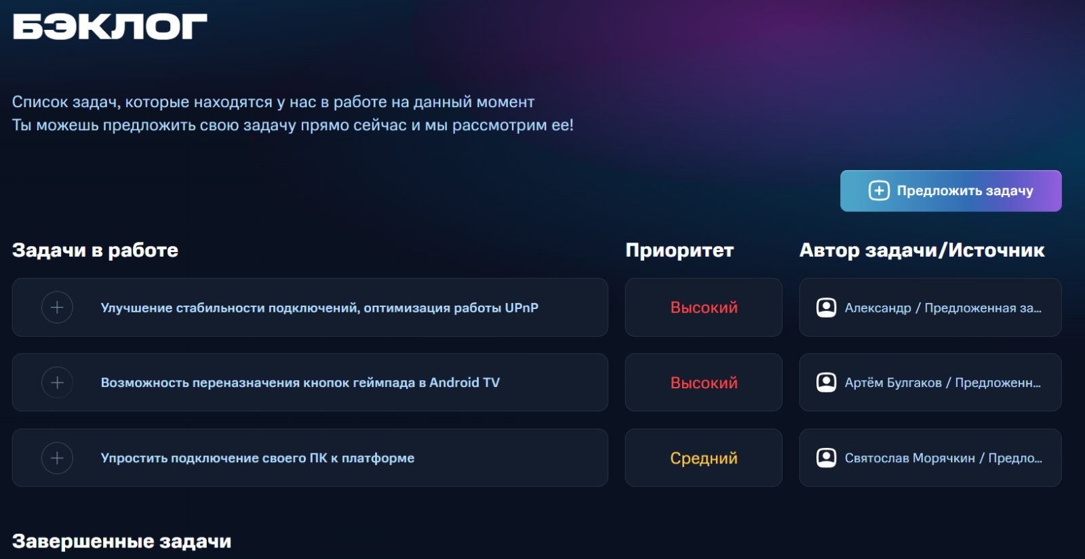
Task: Select the Высокий priority badge for UPnP task
Action: click(704, 308)
